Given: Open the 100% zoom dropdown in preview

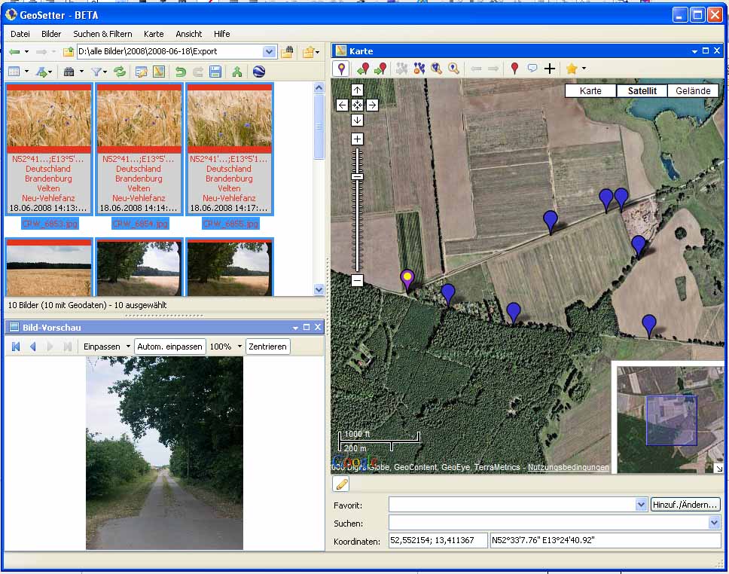Looking at the screenshot, I should (240, 347).
